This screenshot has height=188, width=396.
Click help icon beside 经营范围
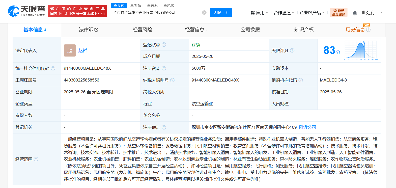36,159
